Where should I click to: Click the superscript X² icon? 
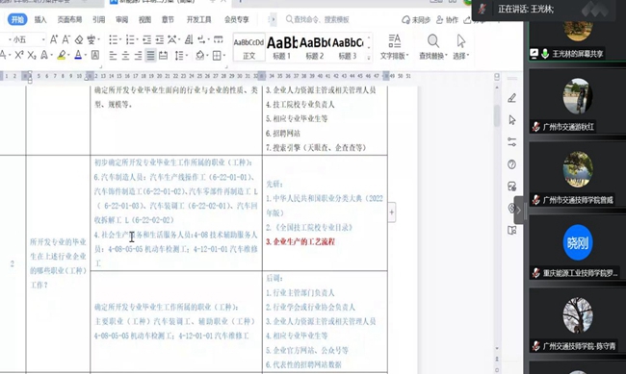pos(18,55)
